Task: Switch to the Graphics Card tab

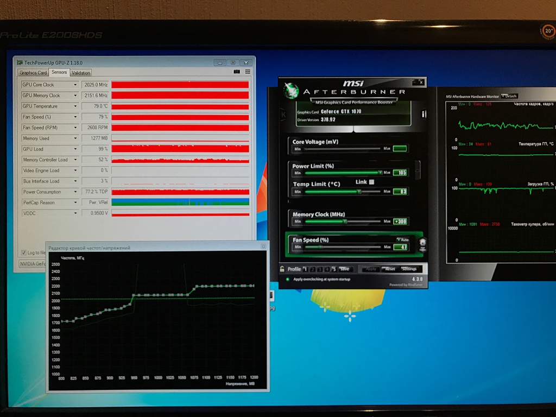Action: click(33, 73)
